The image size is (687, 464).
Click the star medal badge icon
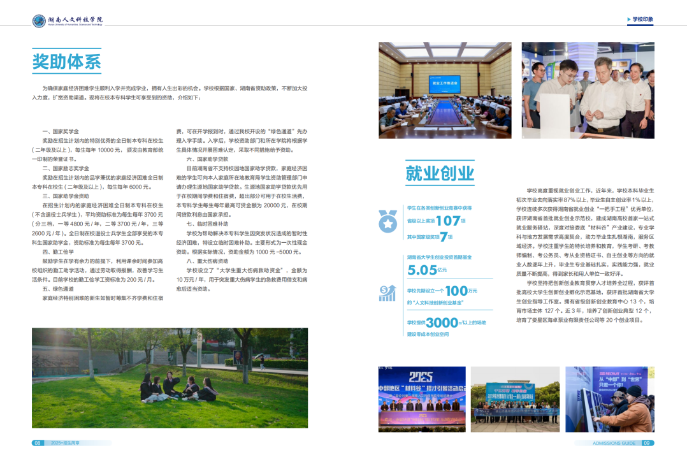387,221
